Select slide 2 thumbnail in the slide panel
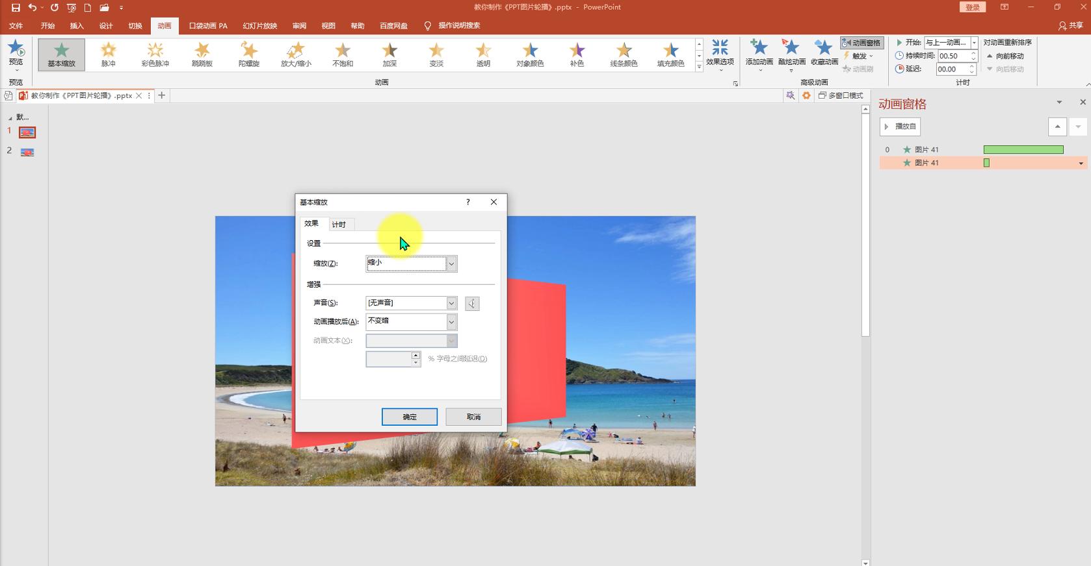The width and height of the screenshot is (1091, 566). [27, 153]
